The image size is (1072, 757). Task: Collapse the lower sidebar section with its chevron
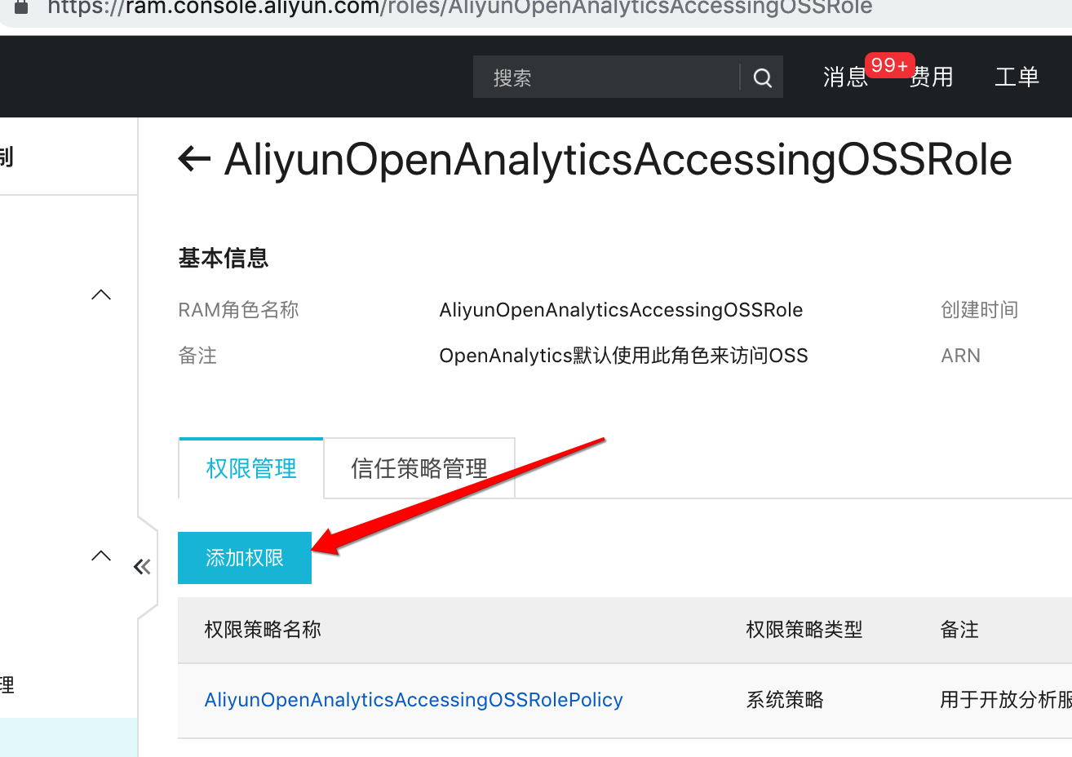[x=100, y=556]
